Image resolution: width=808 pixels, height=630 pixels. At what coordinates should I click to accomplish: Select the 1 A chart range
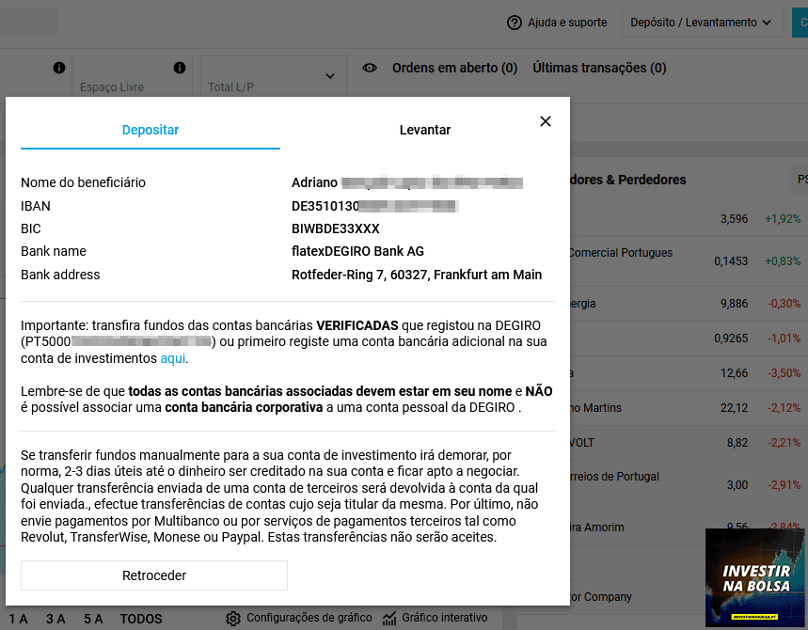(x=18, y=619)
